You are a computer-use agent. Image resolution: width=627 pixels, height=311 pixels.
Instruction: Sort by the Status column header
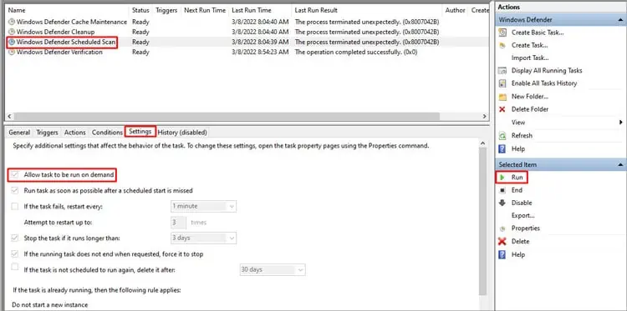(x=140, y=10)
